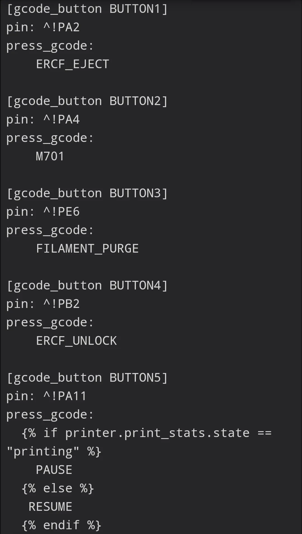Click the {% endif %} template line
This screenshot has height=534, width=302.
pyautogui.click(x=61, y=525)
